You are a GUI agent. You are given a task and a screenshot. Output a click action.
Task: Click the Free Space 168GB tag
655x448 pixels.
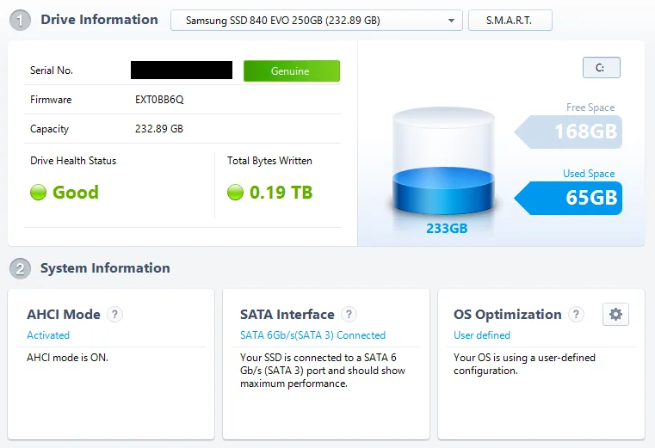pyautogui.click(x=568, y=132)
